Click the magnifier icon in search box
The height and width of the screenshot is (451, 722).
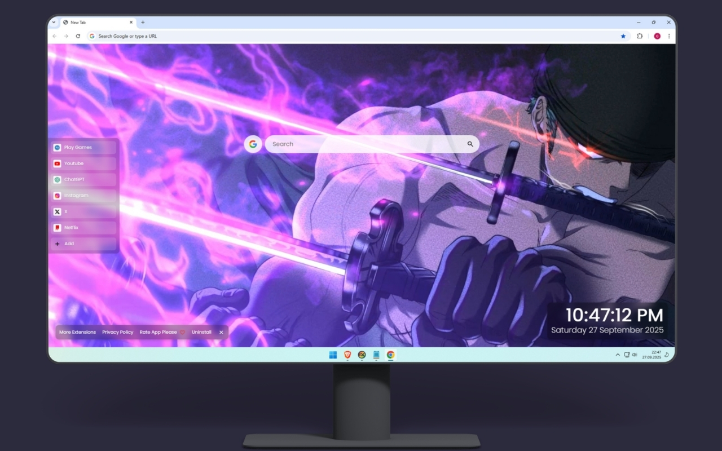[470, 144]
